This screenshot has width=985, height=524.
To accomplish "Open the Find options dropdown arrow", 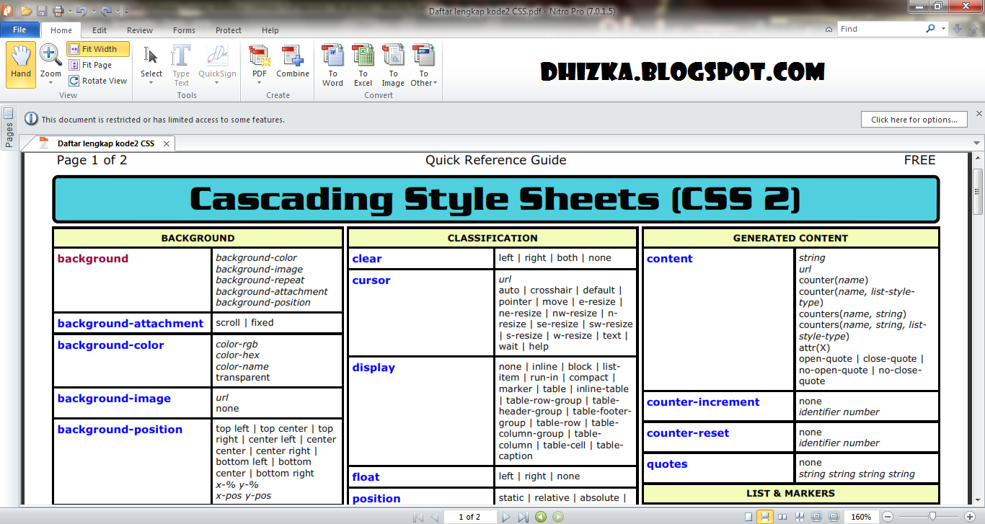I will tap(943, 29).
